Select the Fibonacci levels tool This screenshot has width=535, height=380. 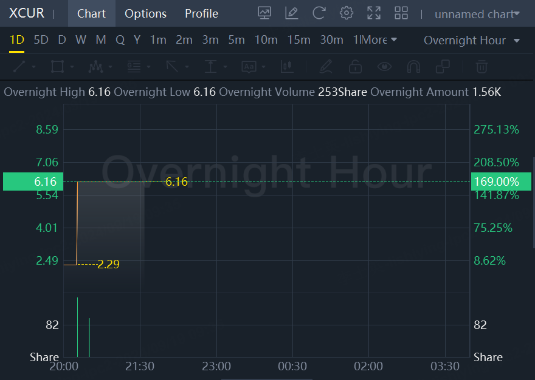click(x=134, y=66)
